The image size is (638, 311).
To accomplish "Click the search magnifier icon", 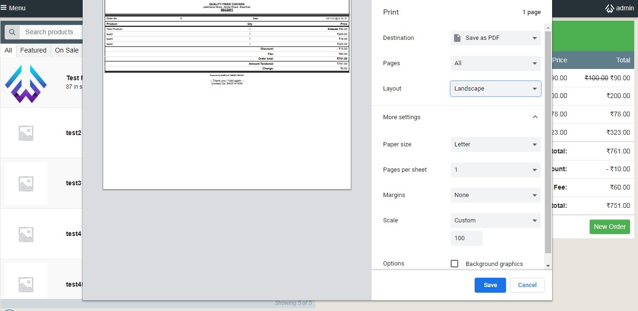I will [12, 32].
